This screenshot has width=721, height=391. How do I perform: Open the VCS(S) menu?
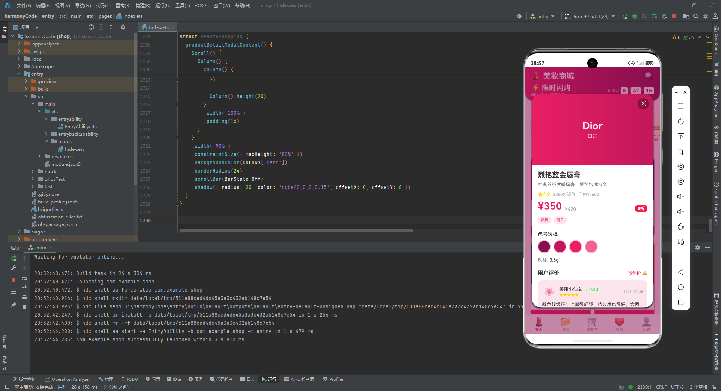(x=201, y=5)
